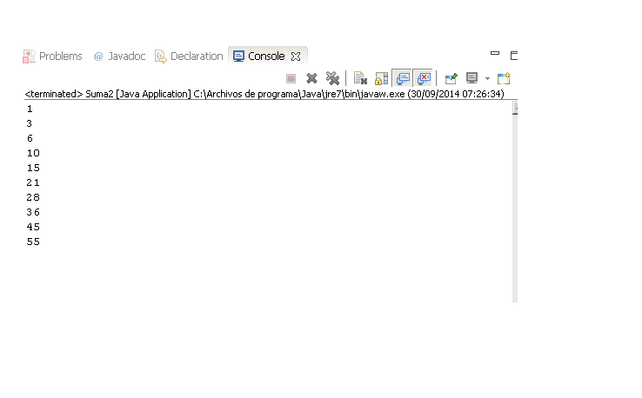The height and width of the screenshot is (398, 642).
Task: Open a new console view icon
Action: tap(504, 78)
